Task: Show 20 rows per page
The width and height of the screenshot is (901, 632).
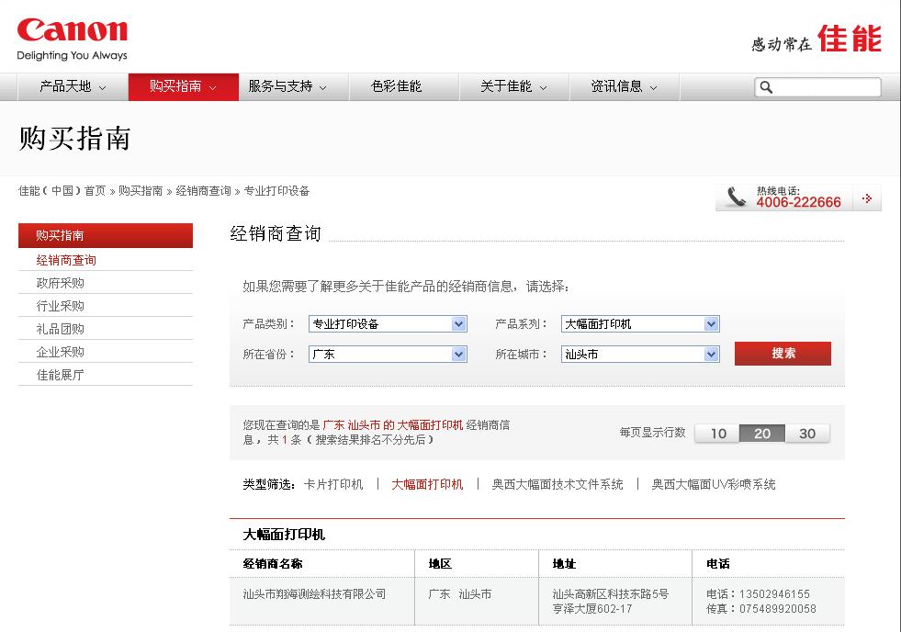Action: click(762, 434)
